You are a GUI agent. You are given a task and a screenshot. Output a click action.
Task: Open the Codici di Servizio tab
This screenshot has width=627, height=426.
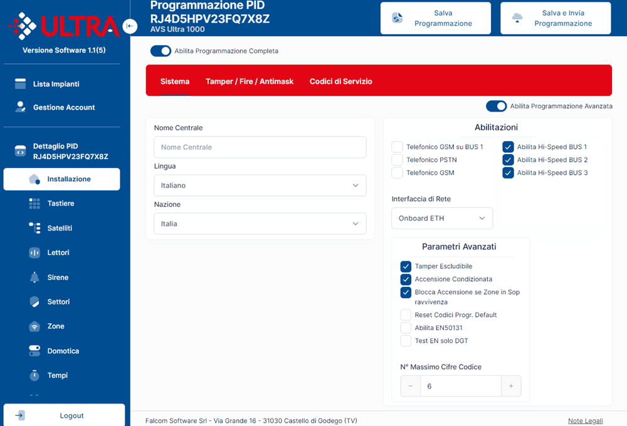(x=340, y=81)
